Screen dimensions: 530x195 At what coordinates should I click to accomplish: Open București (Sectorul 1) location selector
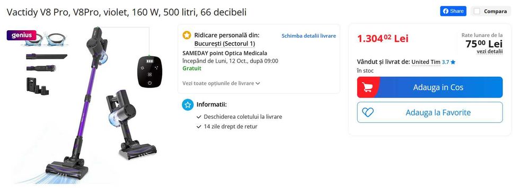(224, 43)
